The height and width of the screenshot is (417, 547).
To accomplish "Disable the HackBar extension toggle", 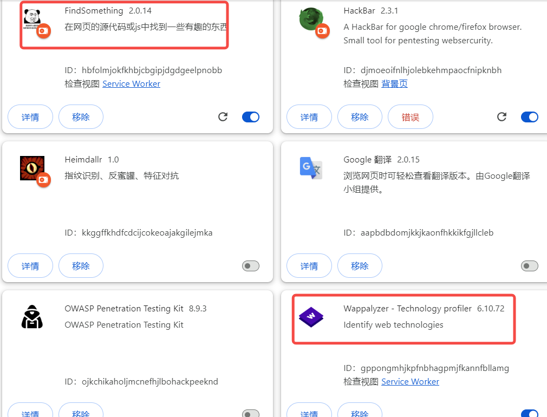I will [529, 116].
